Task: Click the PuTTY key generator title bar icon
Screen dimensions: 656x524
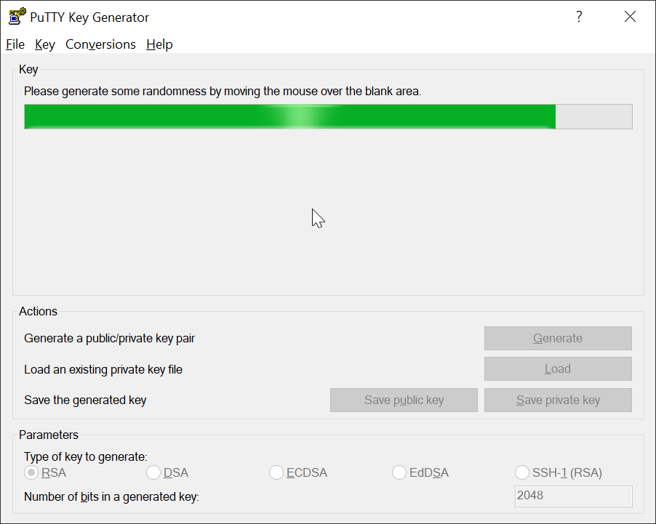Action: (17, 17)
